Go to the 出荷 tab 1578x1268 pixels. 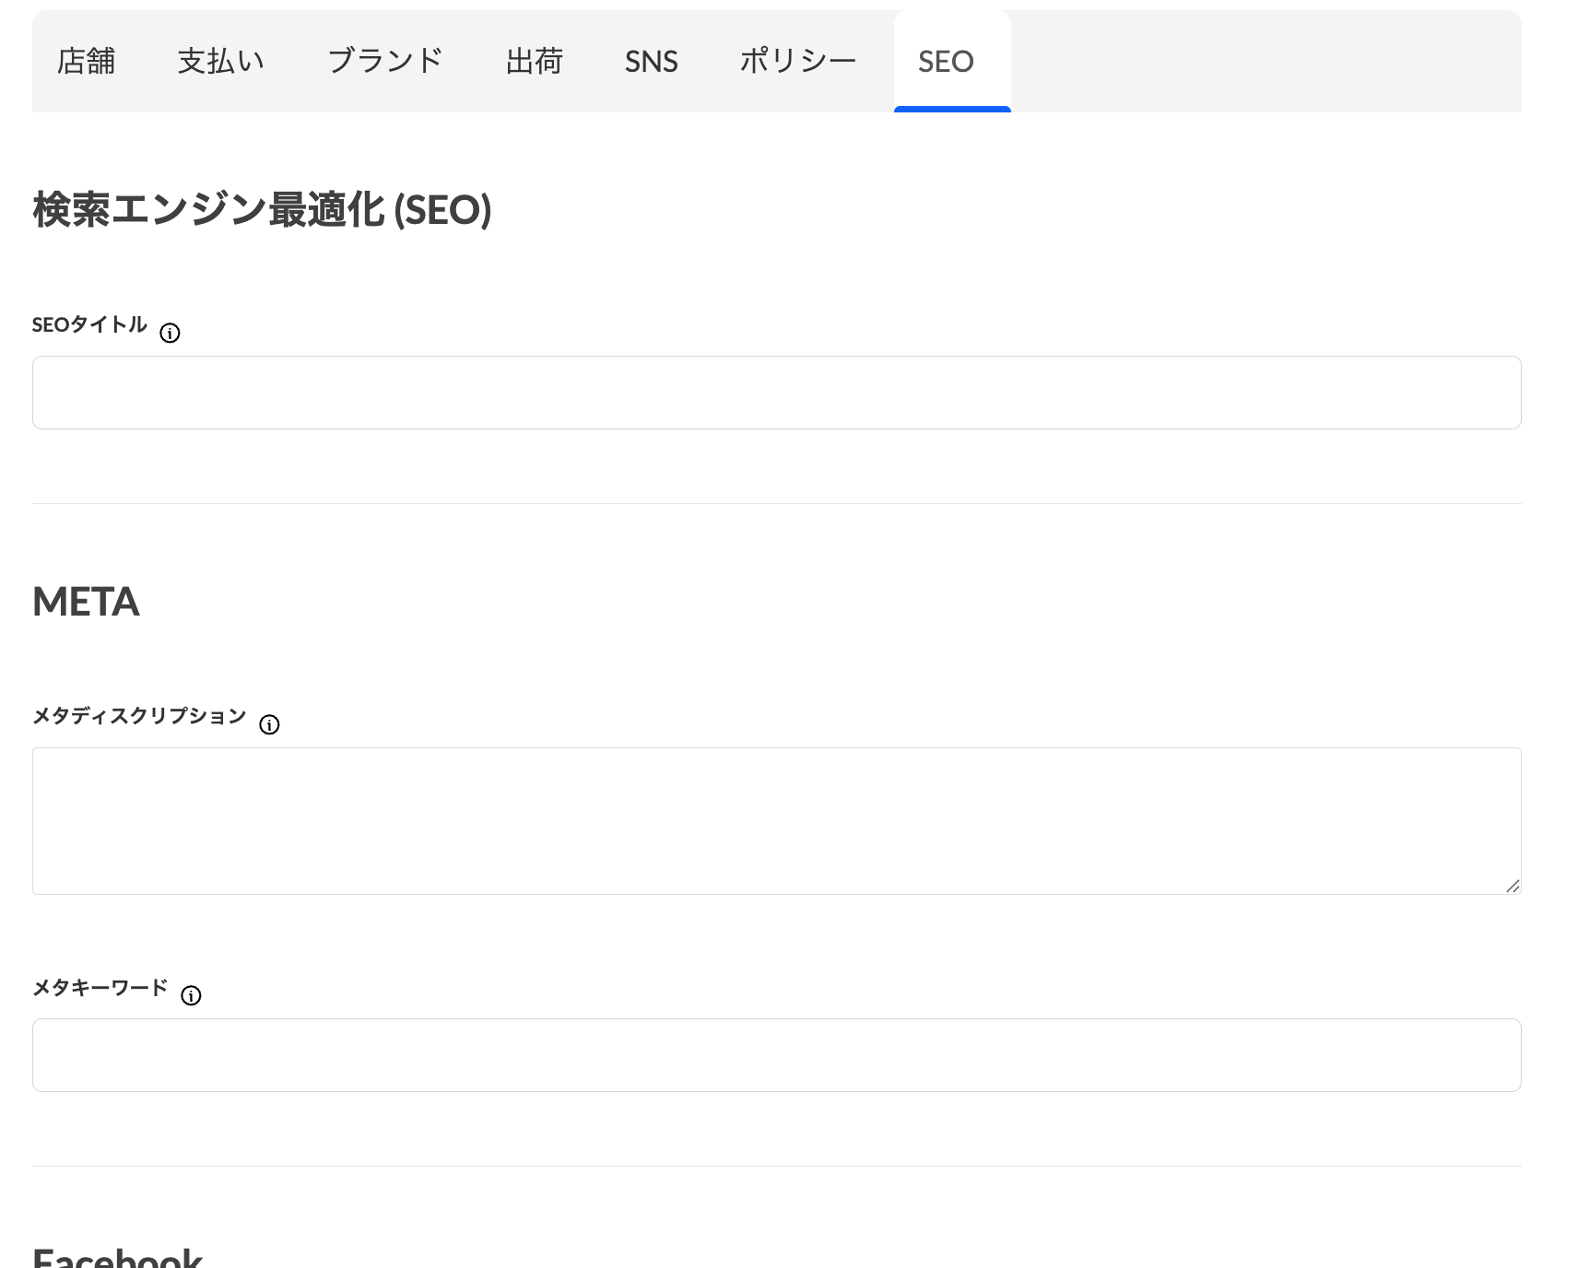point(535,62)
